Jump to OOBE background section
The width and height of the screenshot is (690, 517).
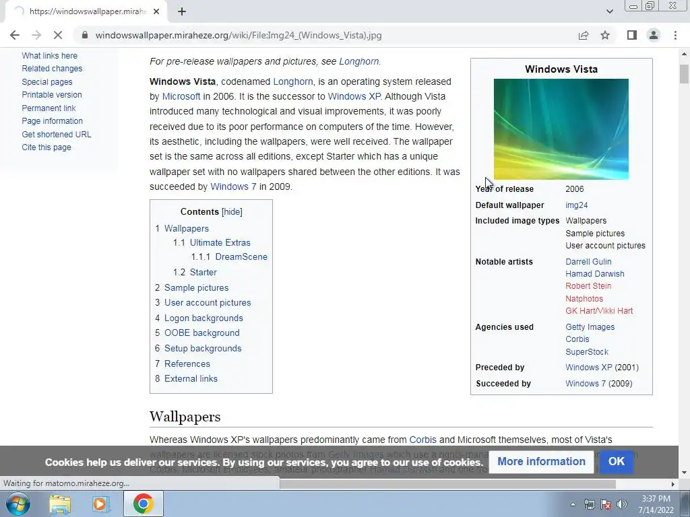tap(202, 333)
